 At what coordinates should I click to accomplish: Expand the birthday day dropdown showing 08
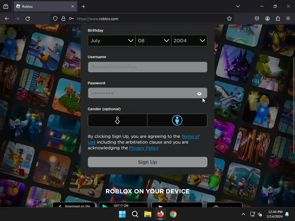153,41
